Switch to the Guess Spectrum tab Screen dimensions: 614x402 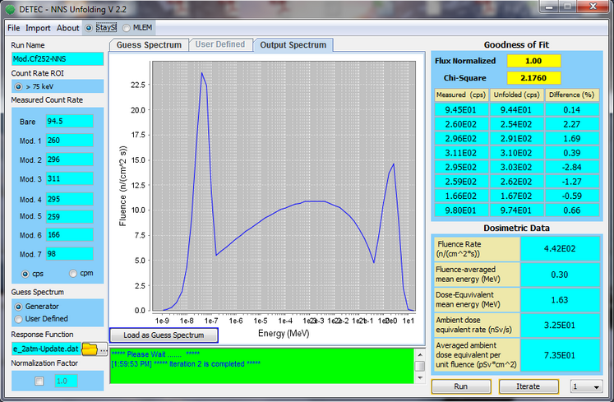[149, 45]
